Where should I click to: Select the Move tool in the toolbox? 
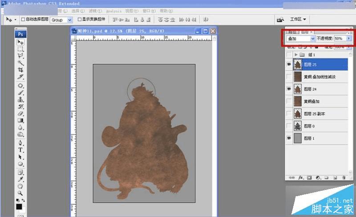20,42
